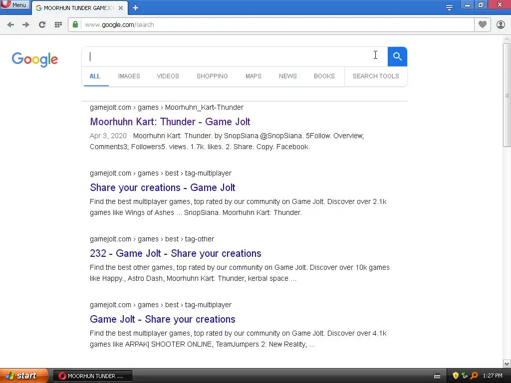Switch to the NEWS tab

pos(288,76)
